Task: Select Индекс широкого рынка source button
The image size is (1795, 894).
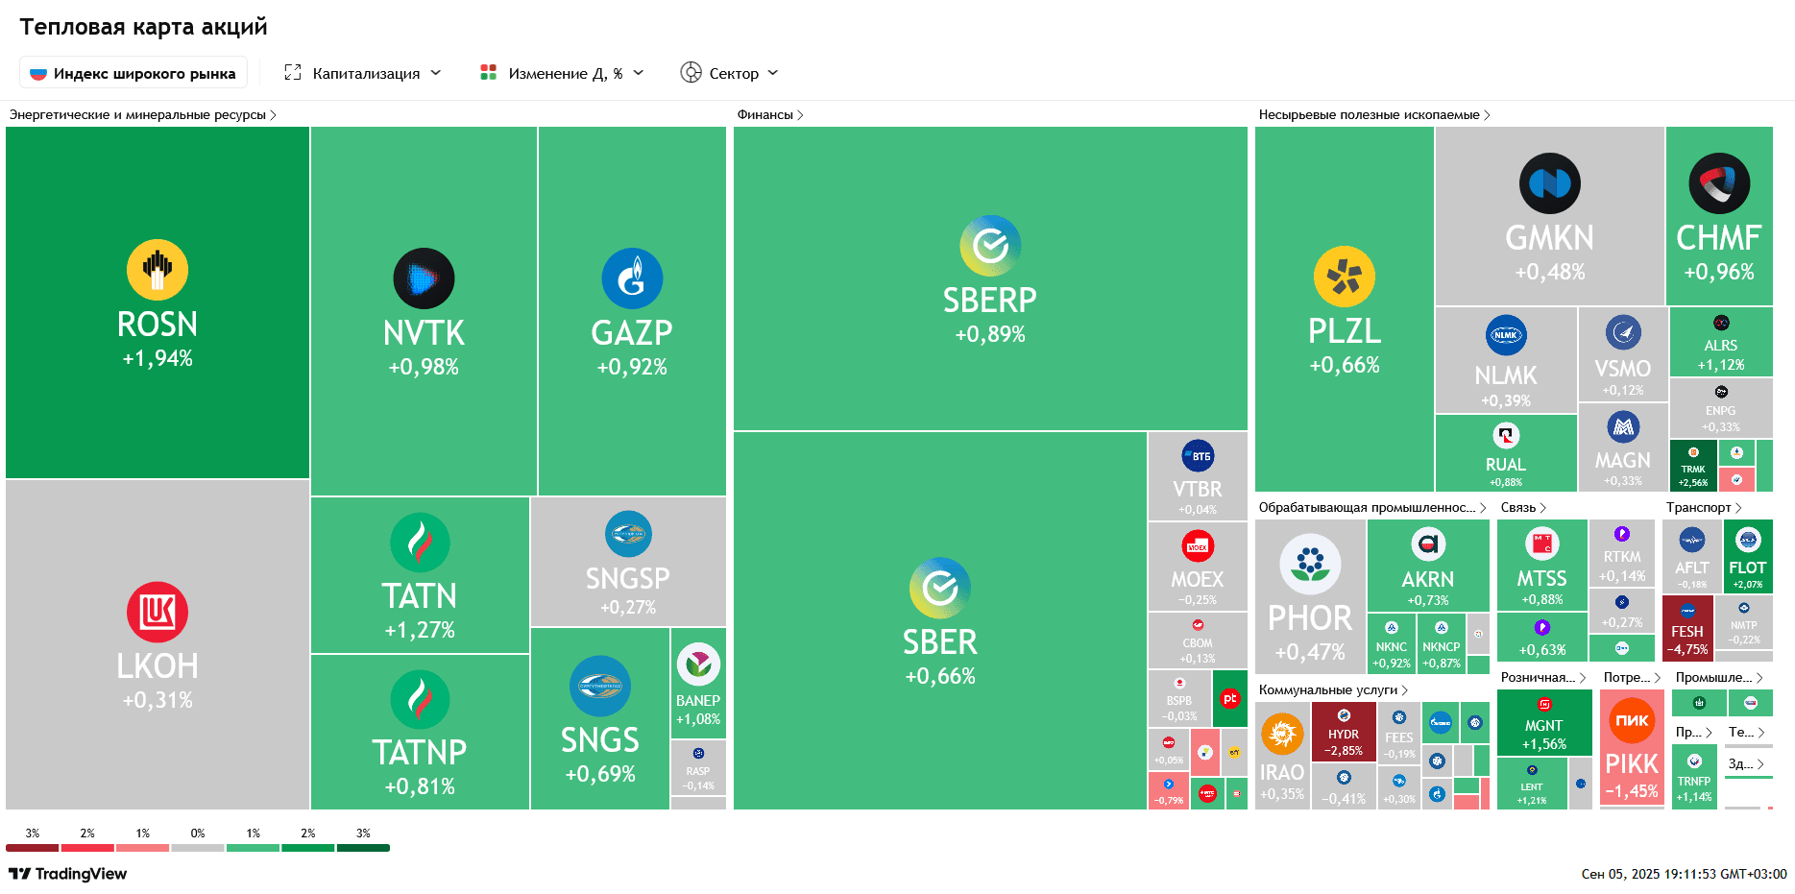Action: coord(133,73)
